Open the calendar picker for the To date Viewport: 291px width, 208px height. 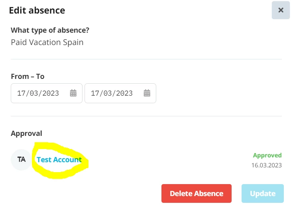147,93
